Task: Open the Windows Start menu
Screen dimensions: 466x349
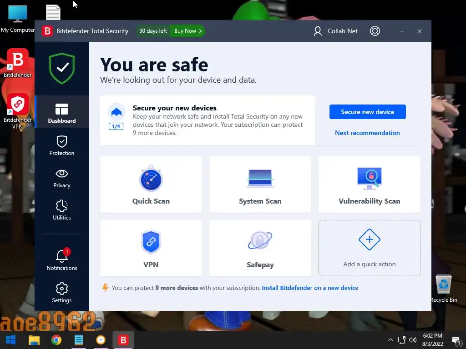Action: pyautogui.click(x=11, y=340)
